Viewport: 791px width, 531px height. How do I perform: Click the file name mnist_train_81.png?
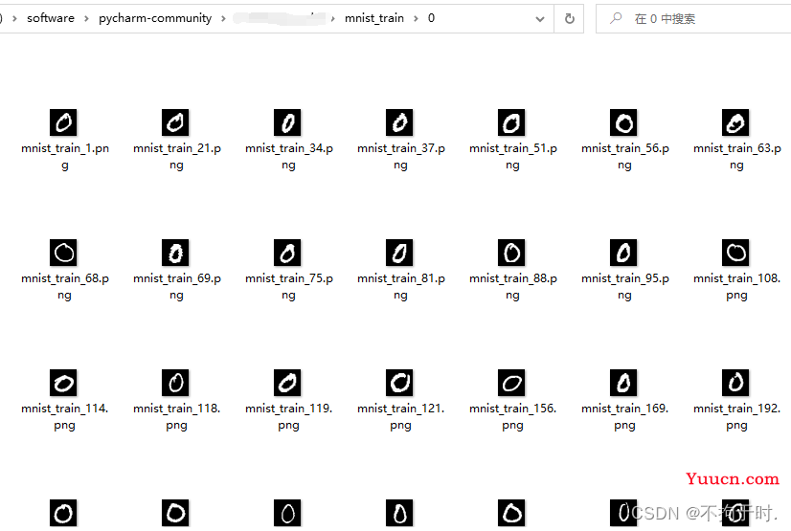click(401, 287)
